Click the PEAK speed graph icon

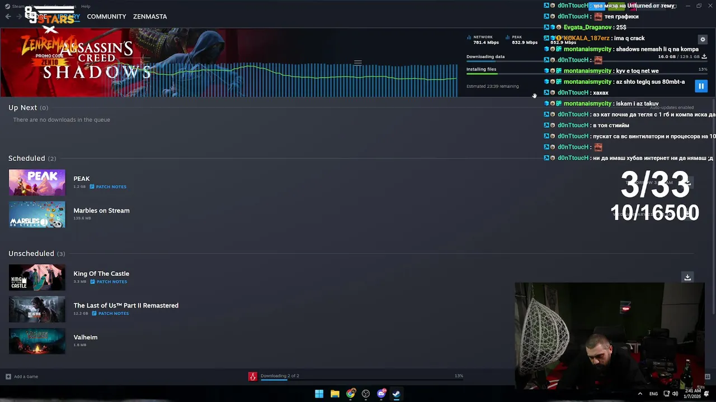point(507,37)
